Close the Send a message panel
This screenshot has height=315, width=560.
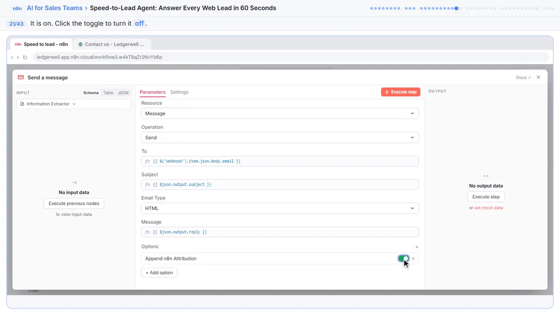(539, 77)
